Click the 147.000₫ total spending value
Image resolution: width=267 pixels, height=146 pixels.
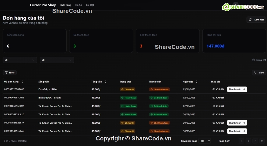[x=215, y=46]
